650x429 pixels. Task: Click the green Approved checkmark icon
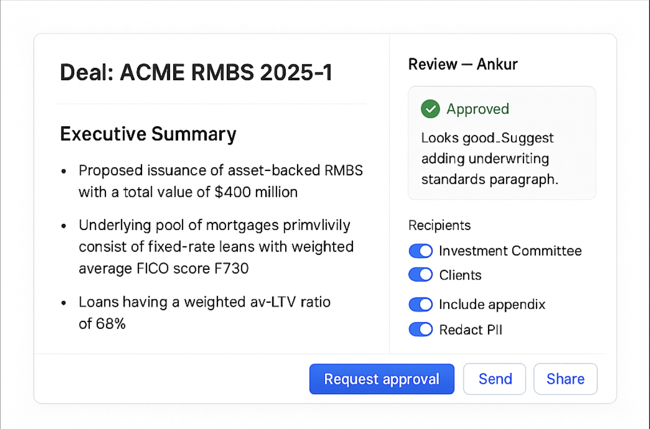[x=430, y=109]
